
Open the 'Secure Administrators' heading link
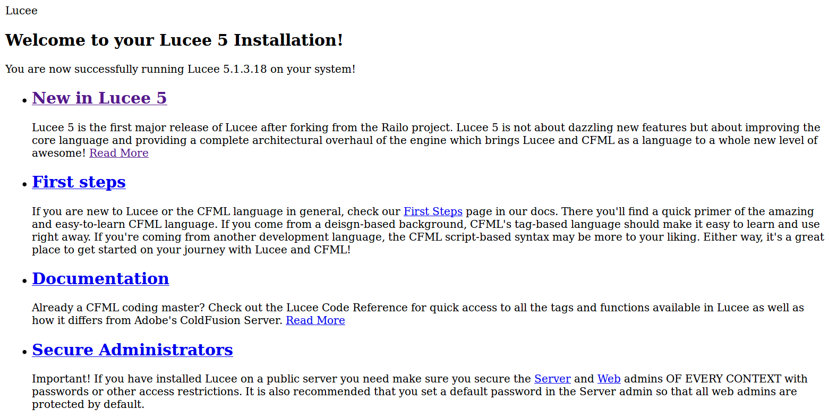(132, 350)
